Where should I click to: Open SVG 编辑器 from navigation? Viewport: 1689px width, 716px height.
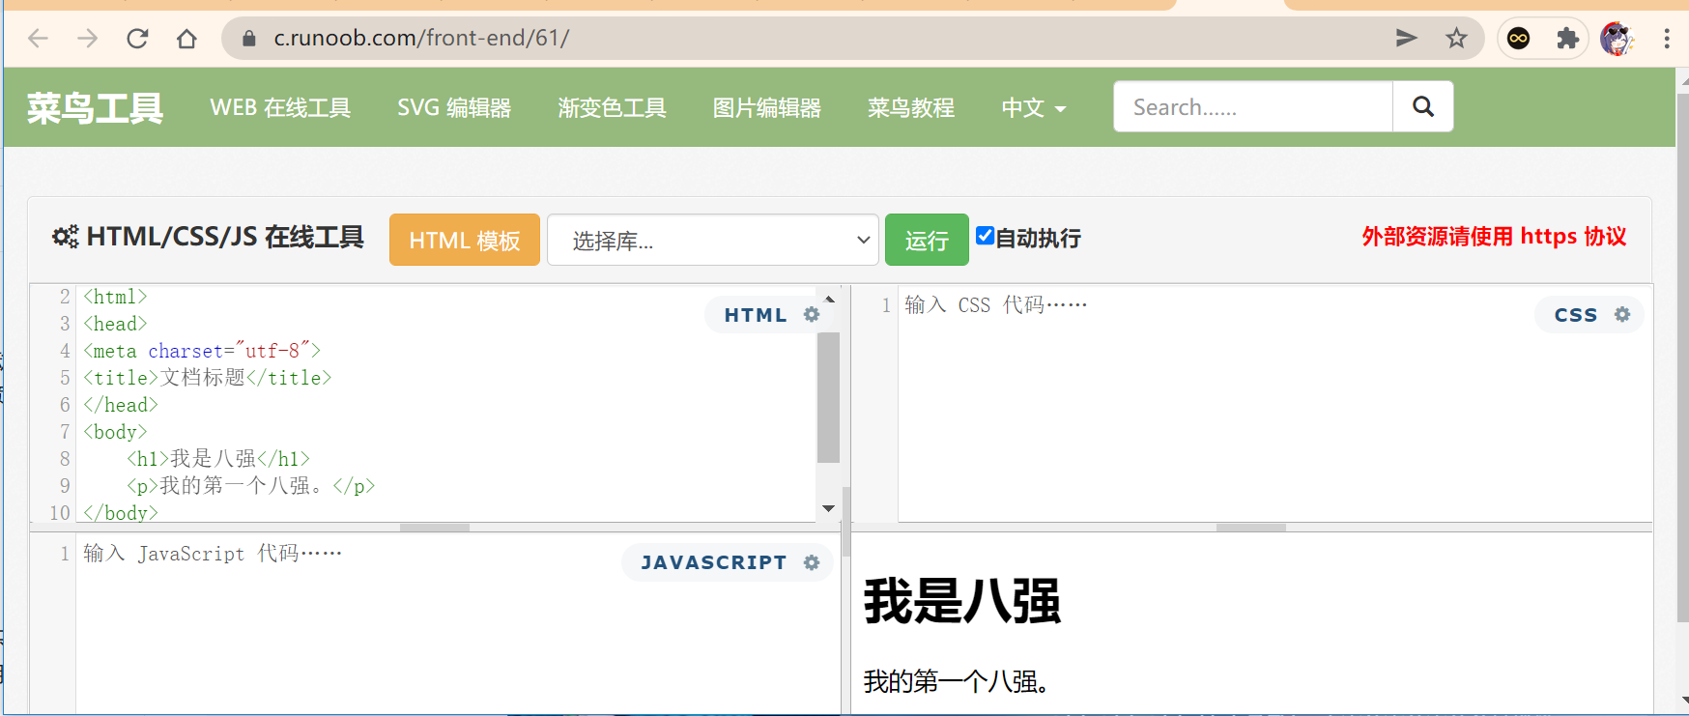tap(454, 108)
